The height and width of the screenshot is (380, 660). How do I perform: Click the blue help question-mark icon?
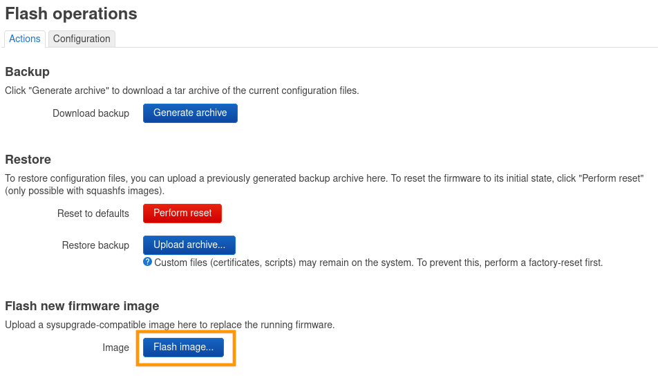coord(147,262)
